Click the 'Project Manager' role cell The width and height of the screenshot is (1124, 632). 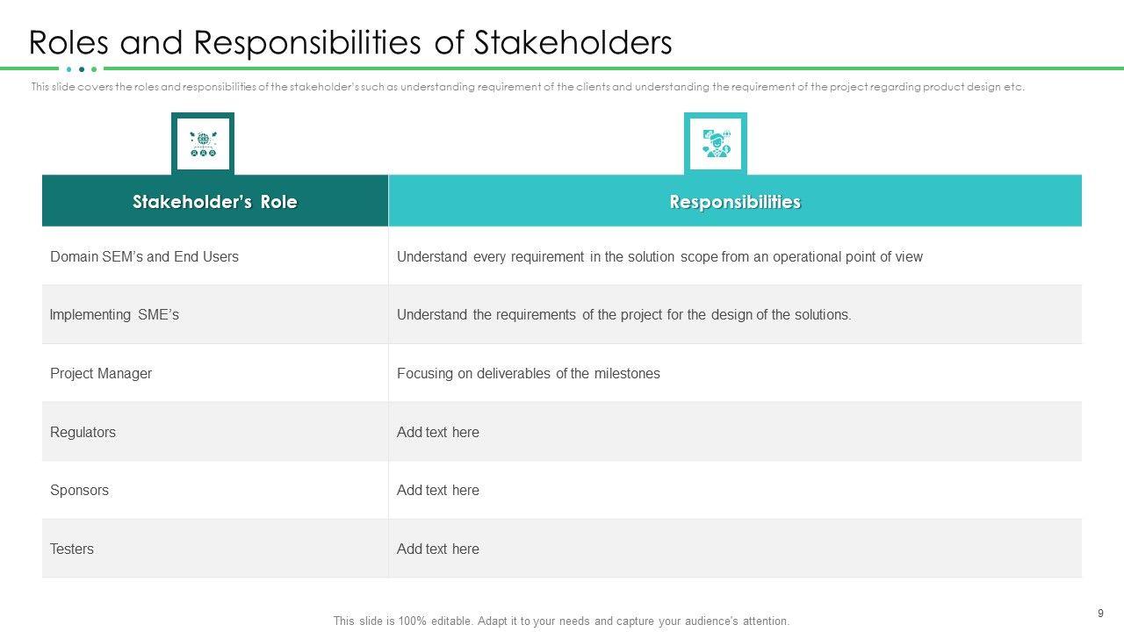coord(101,373)
